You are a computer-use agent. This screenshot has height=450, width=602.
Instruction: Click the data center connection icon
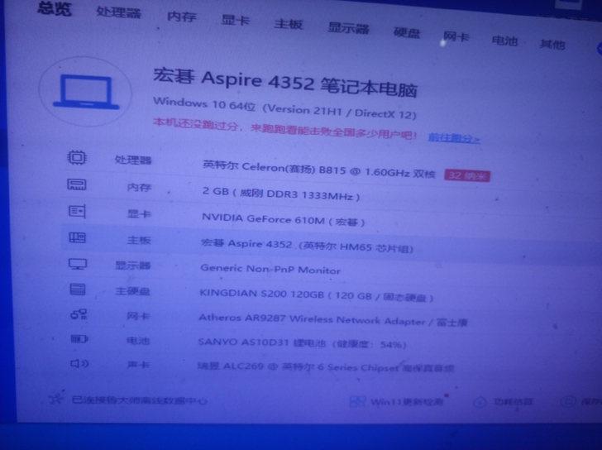coord(56,399)
